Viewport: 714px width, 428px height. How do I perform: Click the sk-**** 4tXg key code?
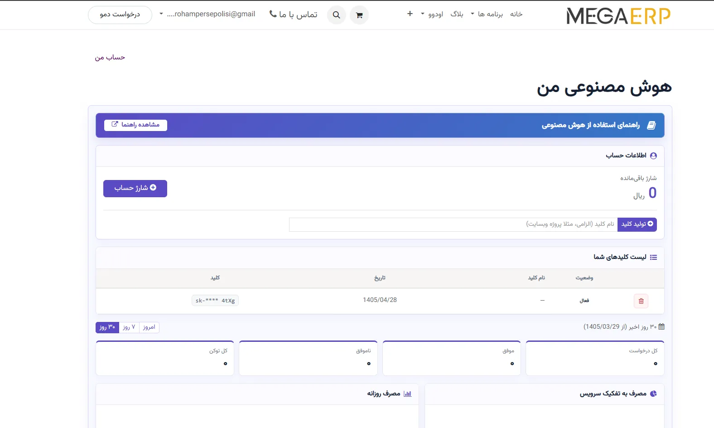click(x=215, y=301)
